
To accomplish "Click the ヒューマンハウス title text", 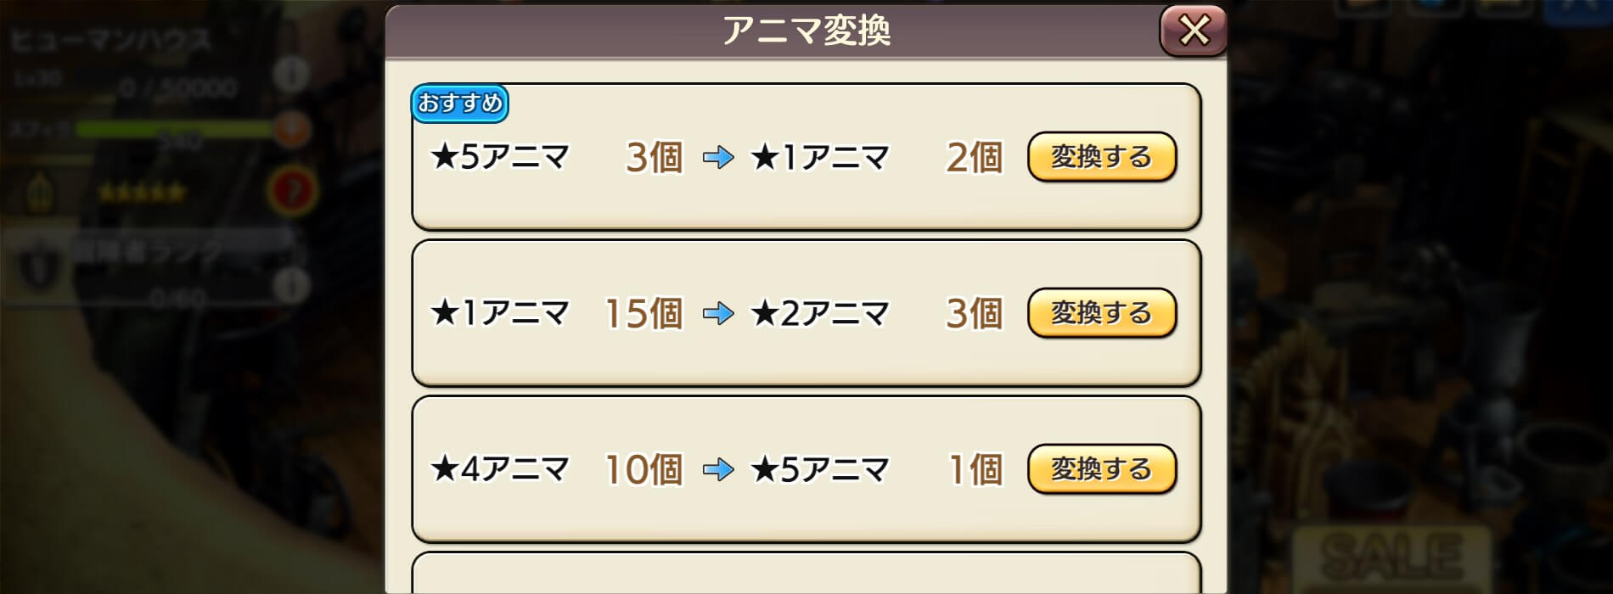I will [111, 40].
